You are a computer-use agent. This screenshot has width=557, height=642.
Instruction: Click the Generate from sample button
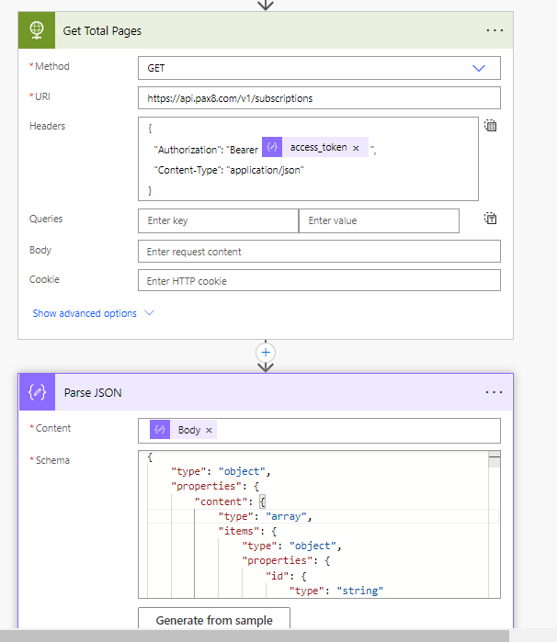click(x=213, y=620)
